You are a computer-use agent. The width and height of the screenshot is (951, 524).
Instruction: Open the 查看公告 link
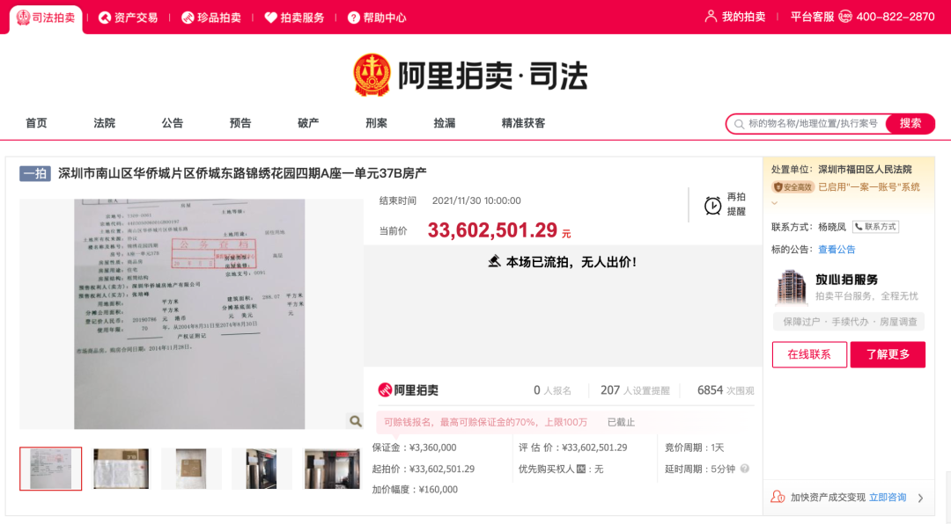click(837, 249)
